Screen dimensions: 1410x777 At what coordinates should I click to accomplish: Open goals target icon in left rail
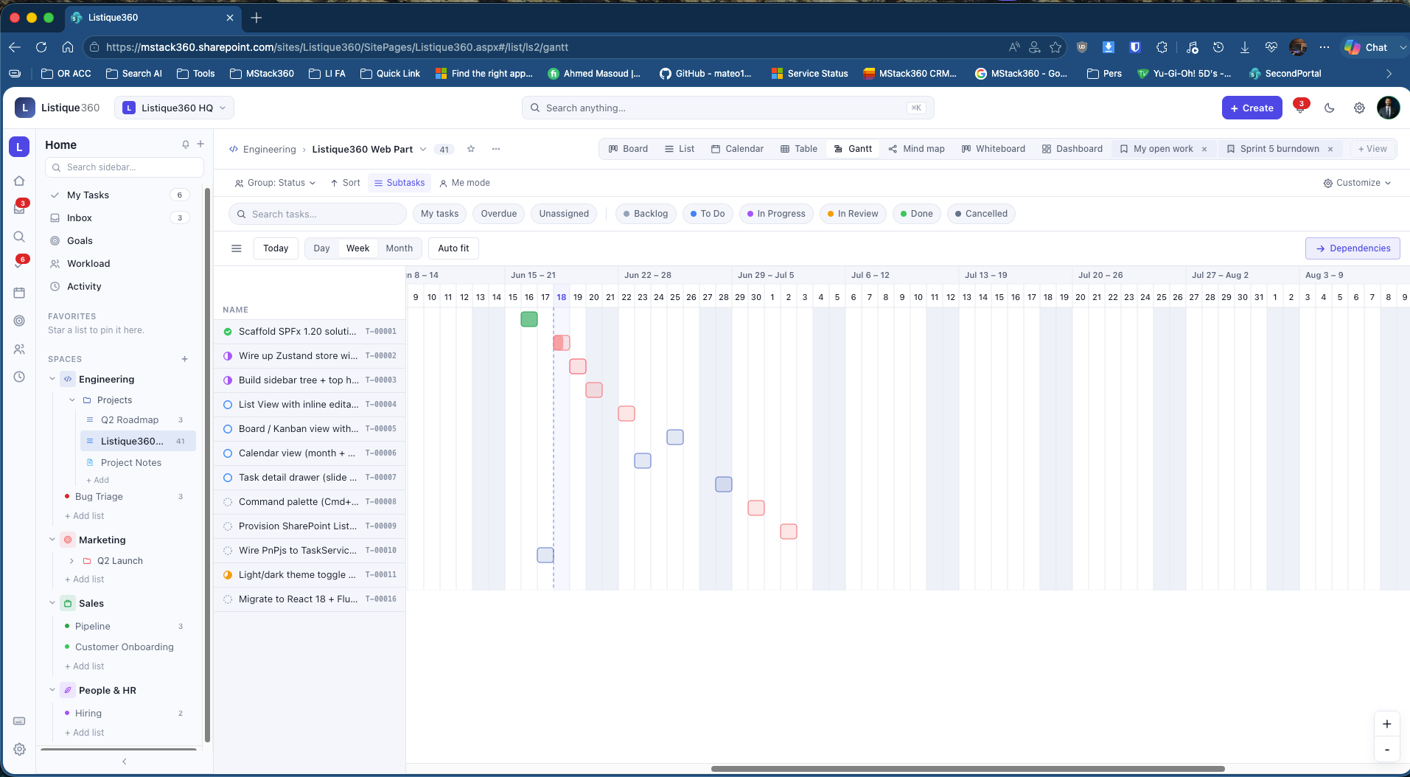tap(19, 321)
